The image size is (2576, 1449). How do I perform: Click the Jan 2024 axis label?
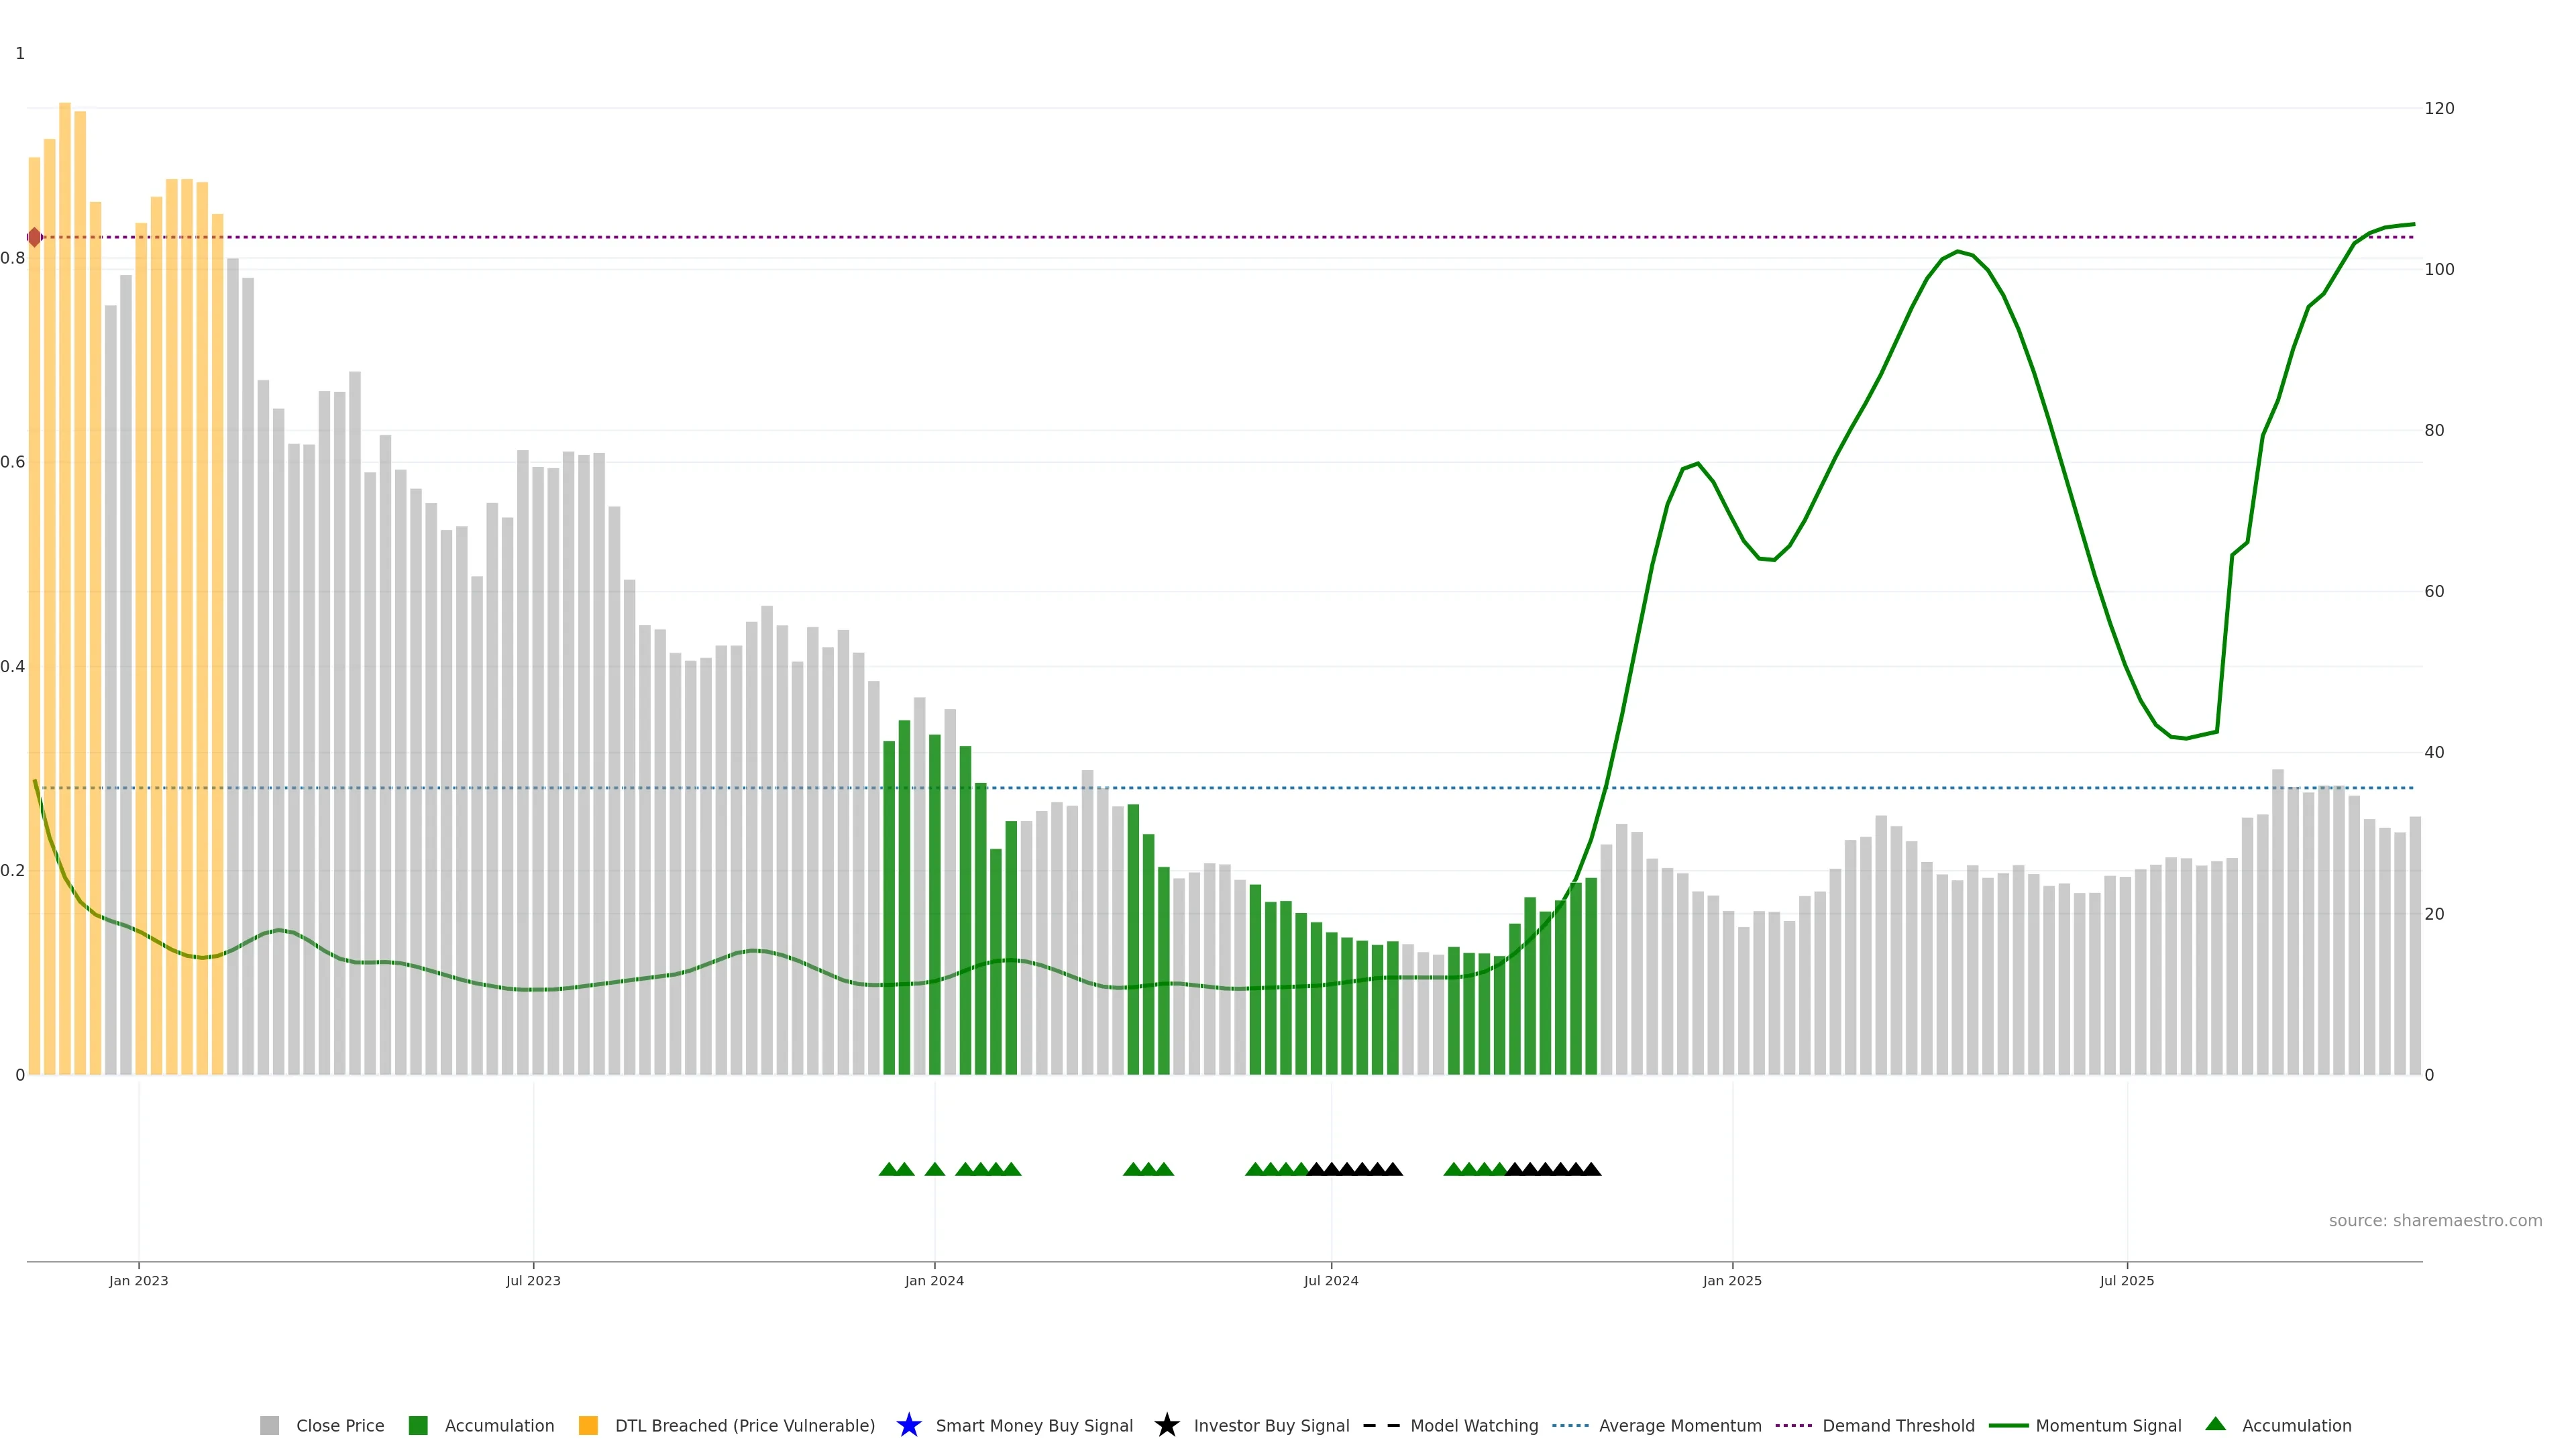[934, 1281]
